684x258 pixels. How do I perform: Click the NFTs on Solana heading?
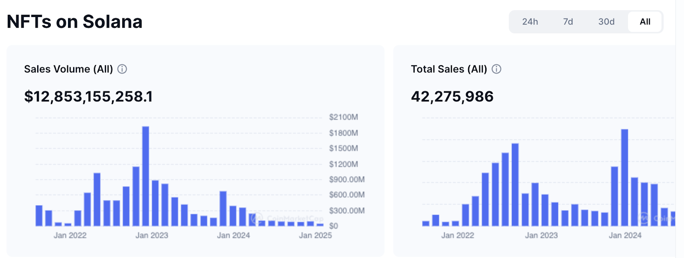click(x=75, y=22)
